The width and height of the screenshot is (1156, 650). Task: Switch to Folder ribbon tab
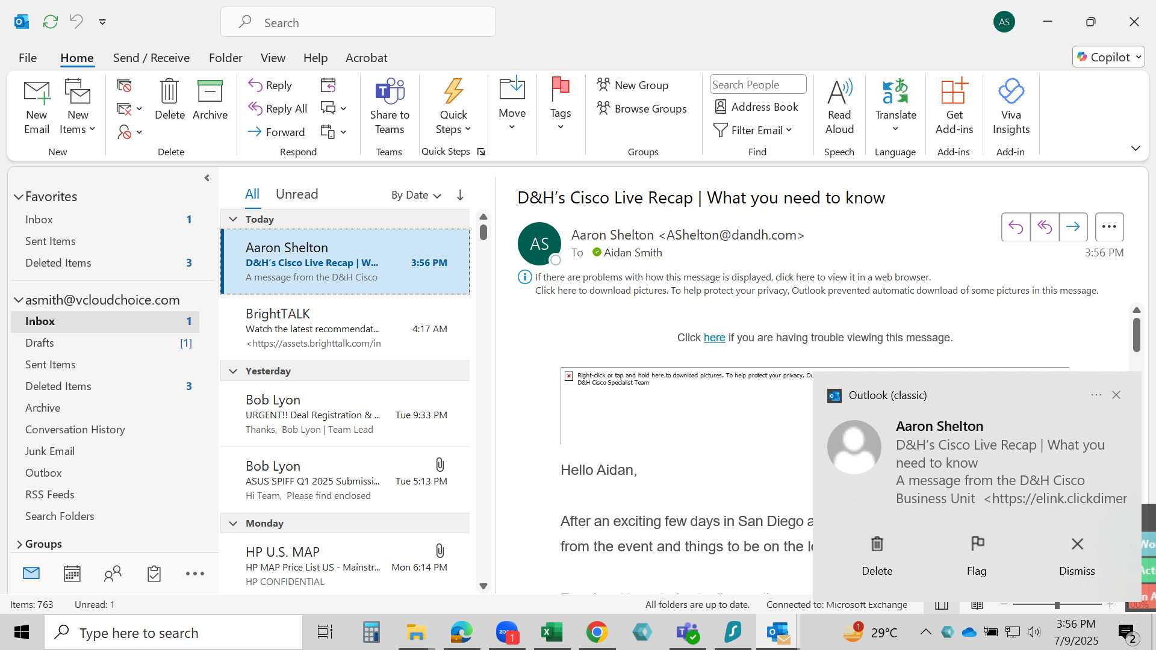225,58
